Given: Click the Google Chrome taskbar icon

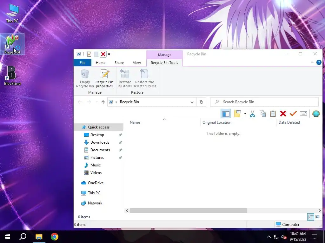Looking at the screenshot, I should (55, 237).
